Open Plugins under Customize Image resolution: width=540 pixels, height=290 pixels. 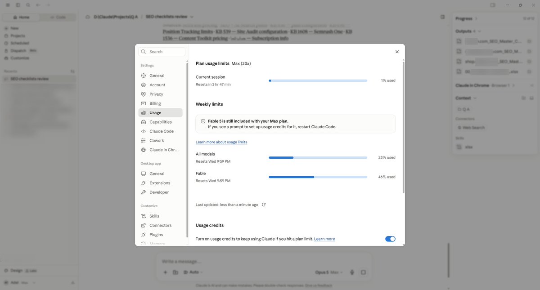click(161, 235)
